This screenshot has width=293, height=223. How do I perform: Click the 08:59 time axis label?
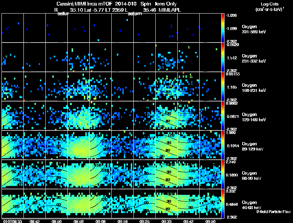[x=78, y=221]
